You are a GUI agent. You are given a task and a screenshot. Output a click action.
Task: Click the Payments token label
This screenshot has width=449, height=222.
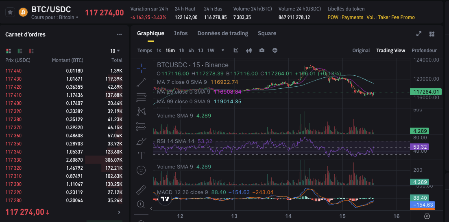pyautogui.click(x=352, y=17)
